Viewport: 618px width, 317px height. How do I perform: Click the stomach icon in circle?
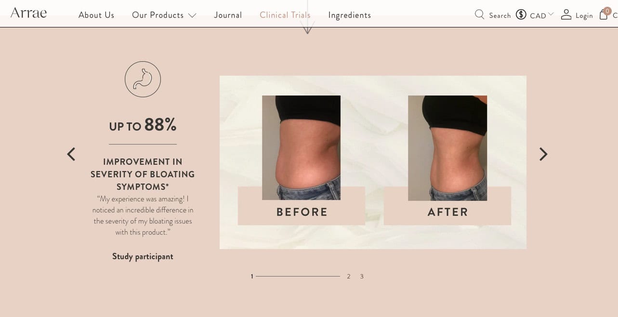pyautogui.click(x=143, y=79)
